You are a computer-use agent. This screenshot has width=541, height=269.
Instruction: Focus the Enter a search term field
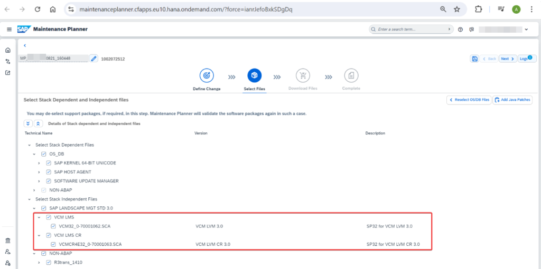(412, 30)
